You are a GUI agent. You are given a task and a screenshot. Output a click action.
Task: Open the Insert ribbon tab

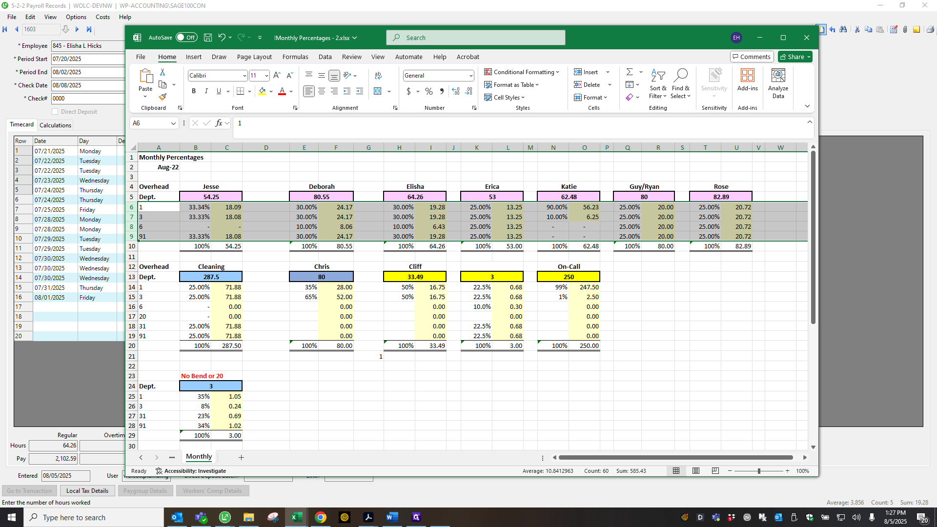pos(194,57)
